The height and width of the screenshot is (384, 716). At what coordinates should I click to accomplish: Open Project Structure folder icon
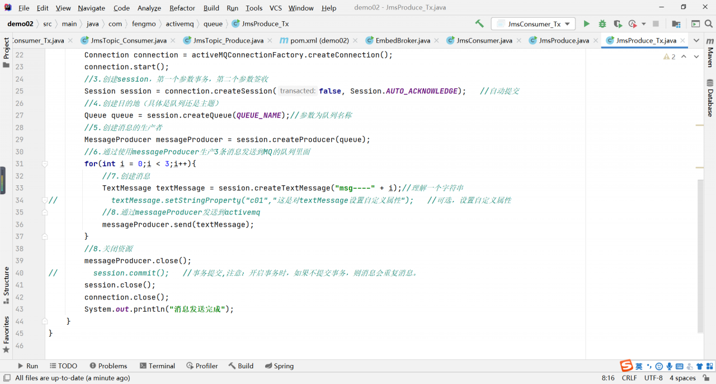click(676, 24)
